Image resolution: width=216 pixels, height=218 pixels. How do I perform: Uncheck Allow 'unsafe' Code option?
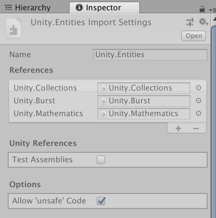[101, 201]
